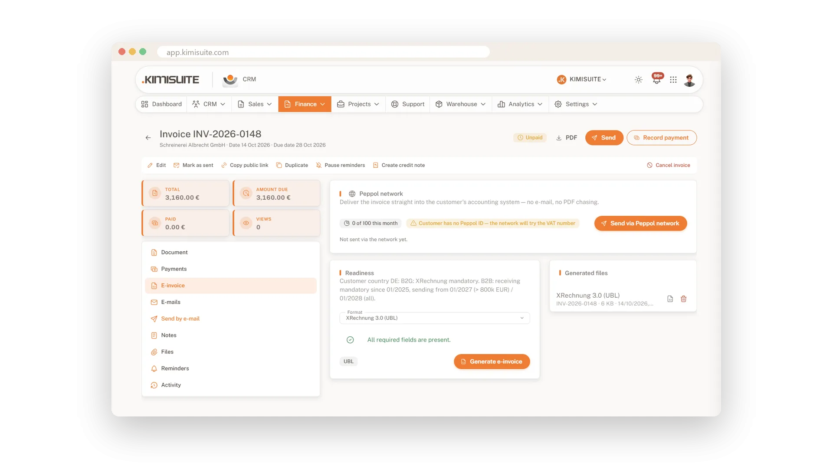Pause reminders for invoice
The height and width of the screenshot is (468, 833).
[341, 165]
